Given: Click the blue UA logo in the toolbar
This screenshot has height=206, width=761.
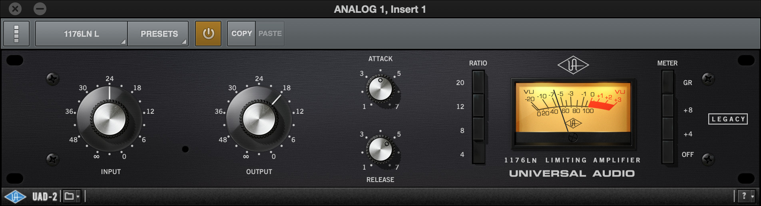Looking at the screenshot, I should click(15, 196).
